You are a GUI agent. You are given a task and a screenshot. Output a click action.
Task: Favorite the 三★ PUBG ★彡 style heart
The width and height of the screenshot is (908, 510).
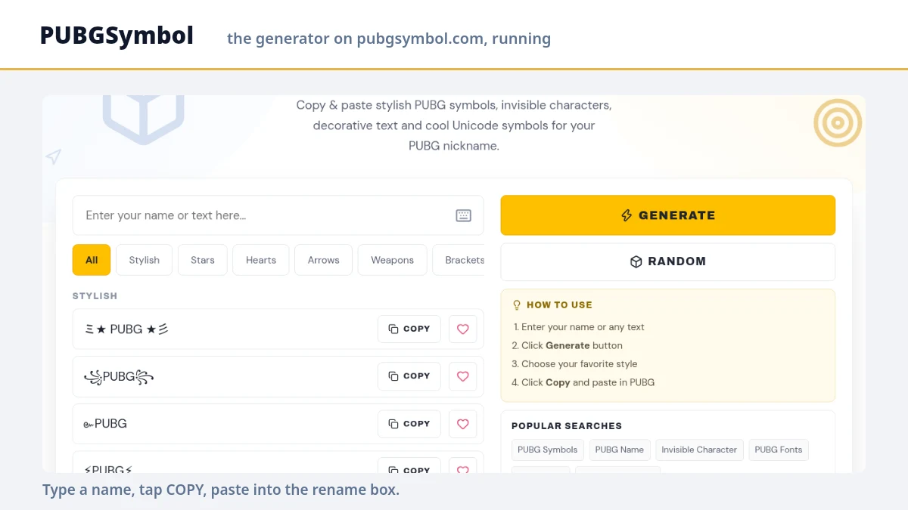click(x=463, y=329)
